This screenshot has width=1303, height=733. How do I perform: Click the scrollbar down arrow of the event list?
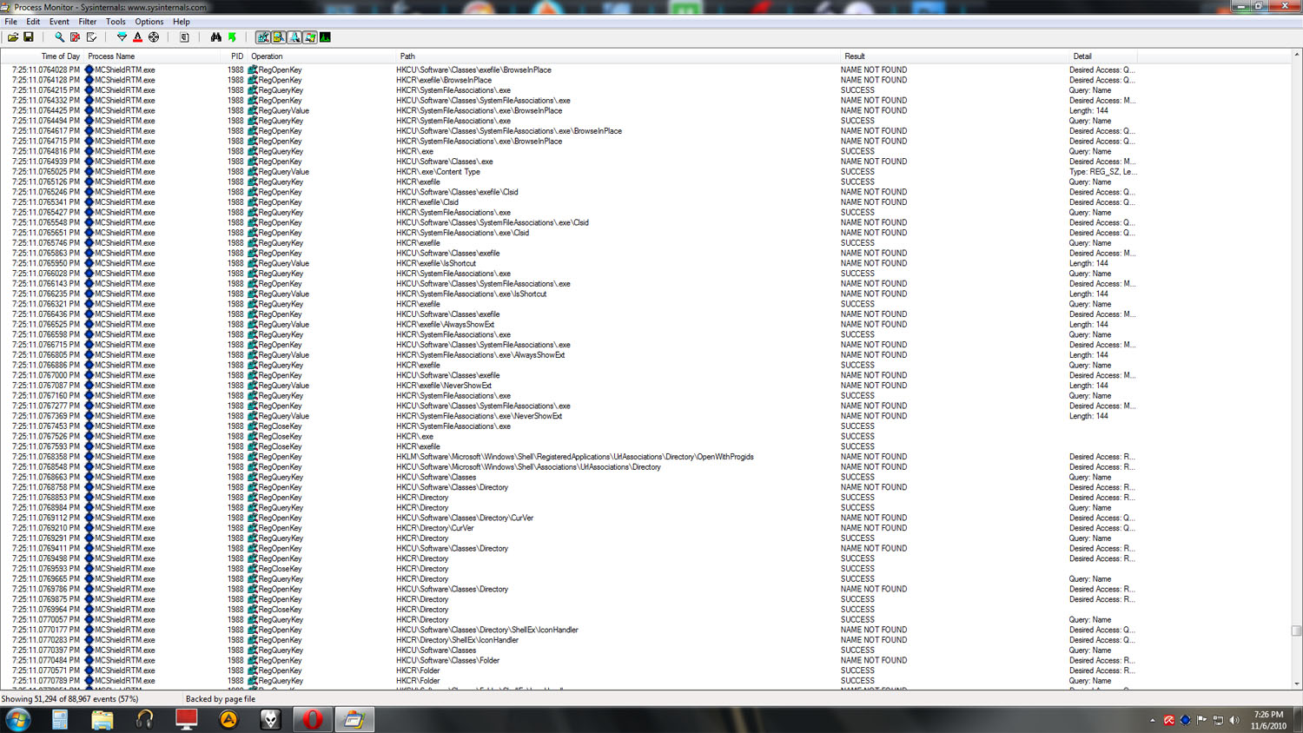coord(1296,684)
